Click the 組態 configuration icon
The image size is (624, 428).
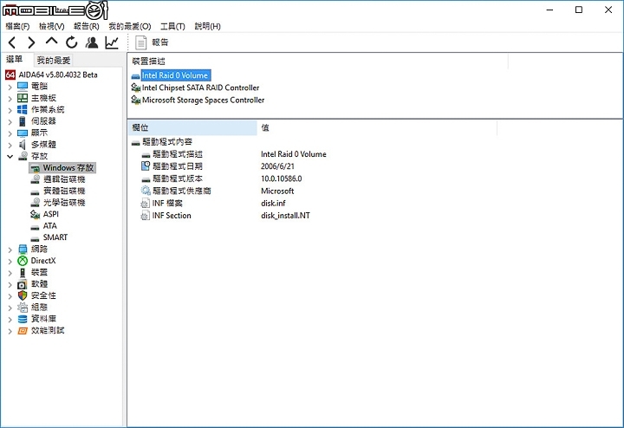click(23, 307)
